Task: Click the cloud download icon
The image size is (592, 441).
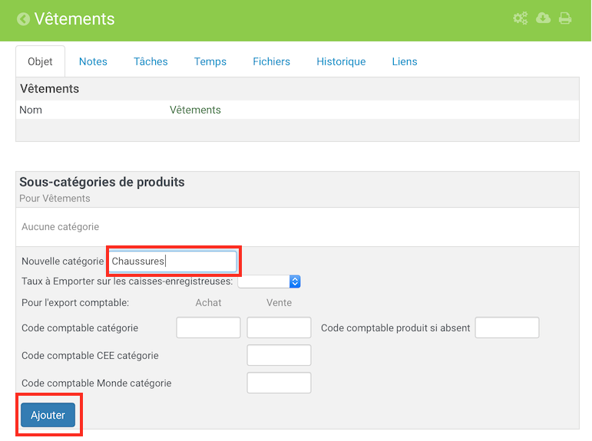Action: click(x=543, y=18)
